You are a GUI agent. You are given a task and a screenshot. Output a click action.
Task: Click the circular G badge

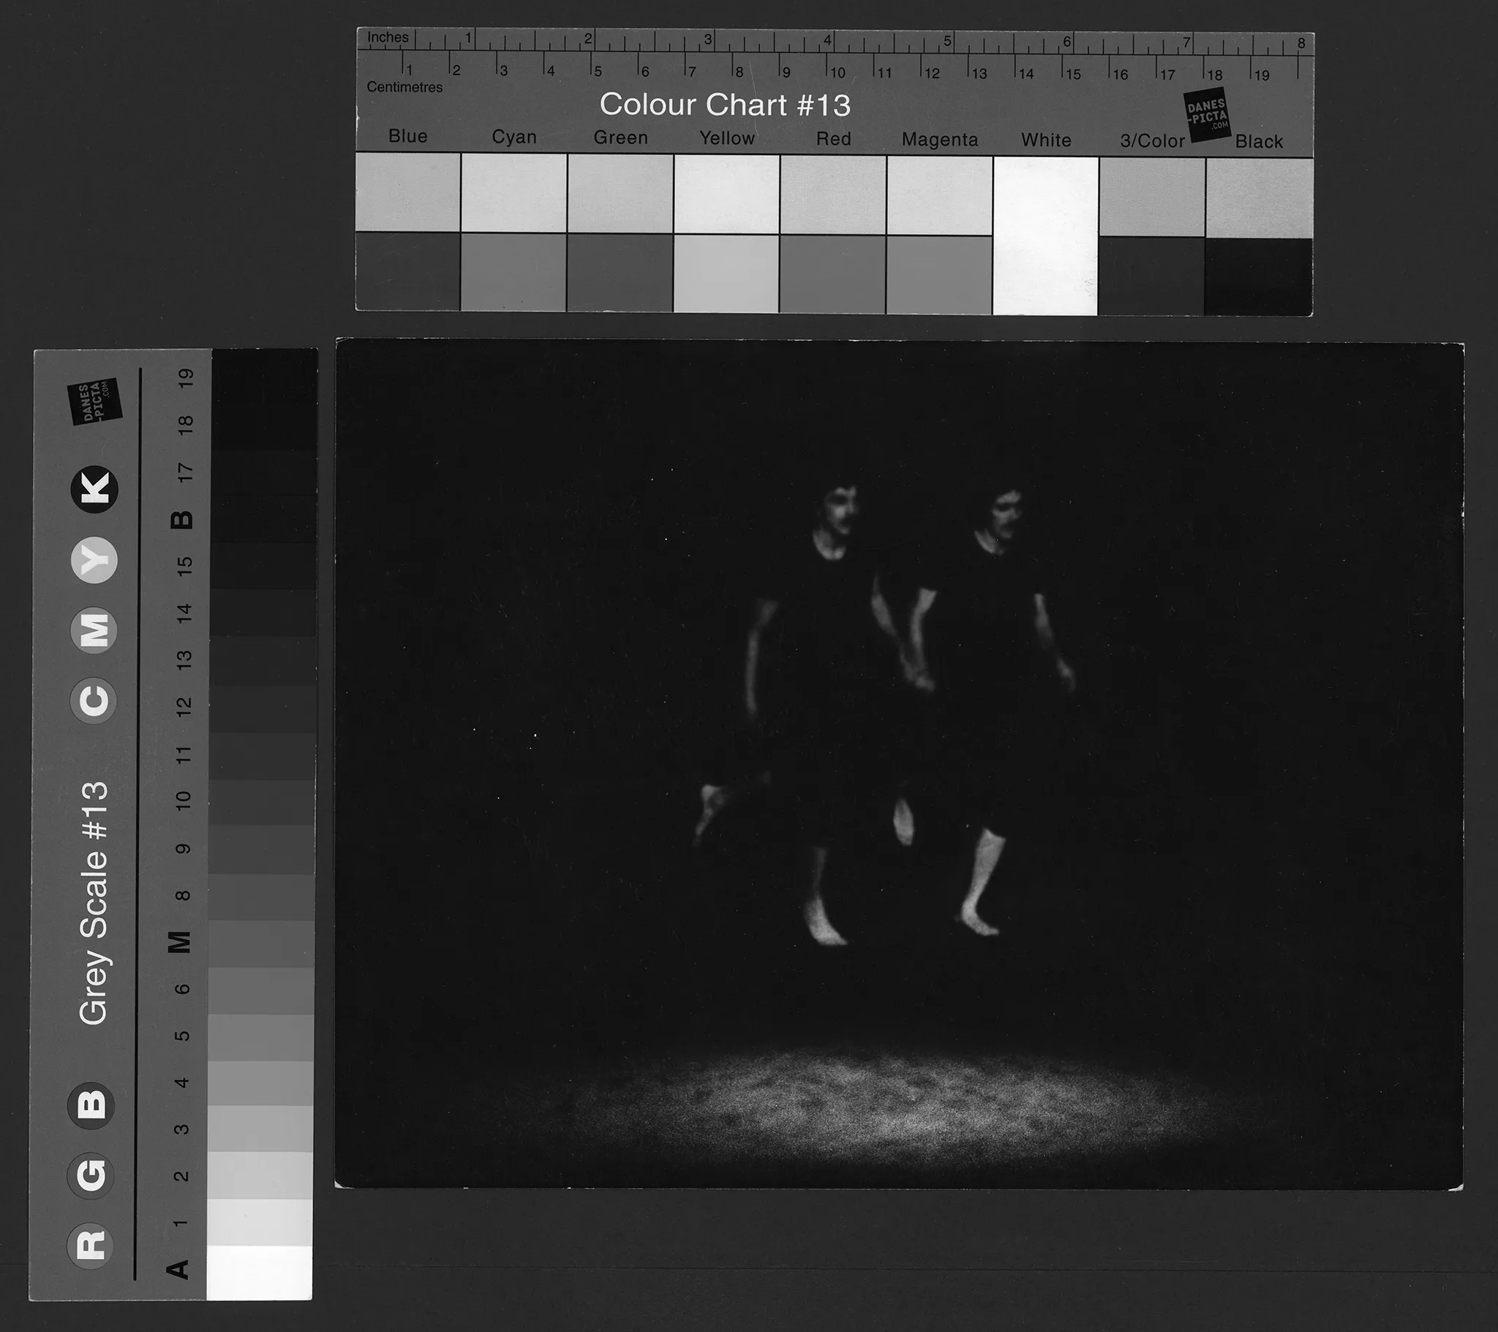coord(91,1175)
